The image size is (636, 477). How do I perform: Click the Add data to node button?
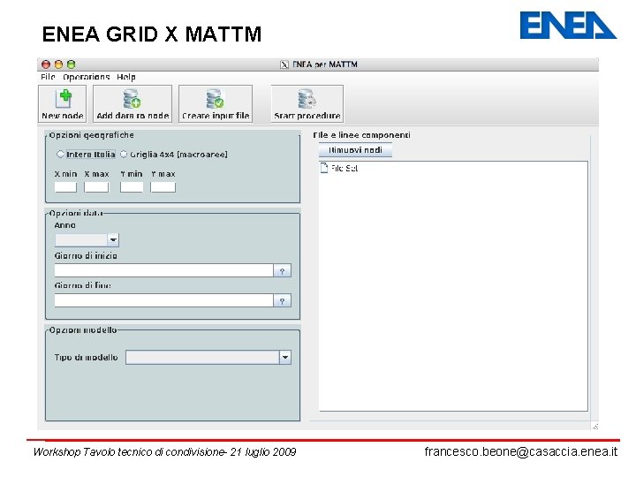[132, 103]
